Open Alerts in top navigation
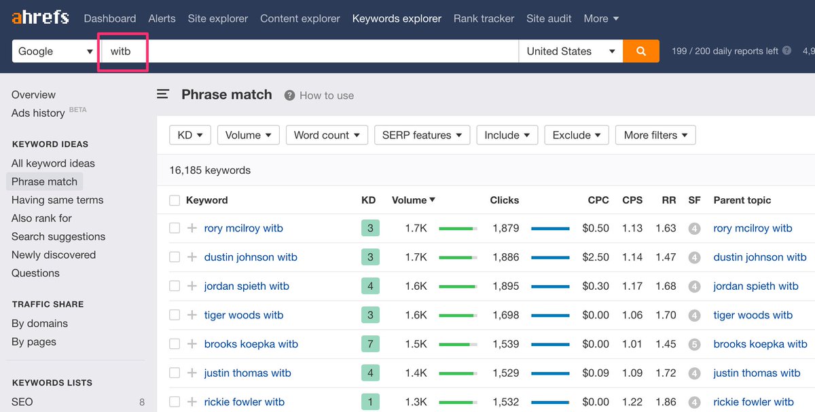This screenshot has height=412, width=815. tap(162, 18)
